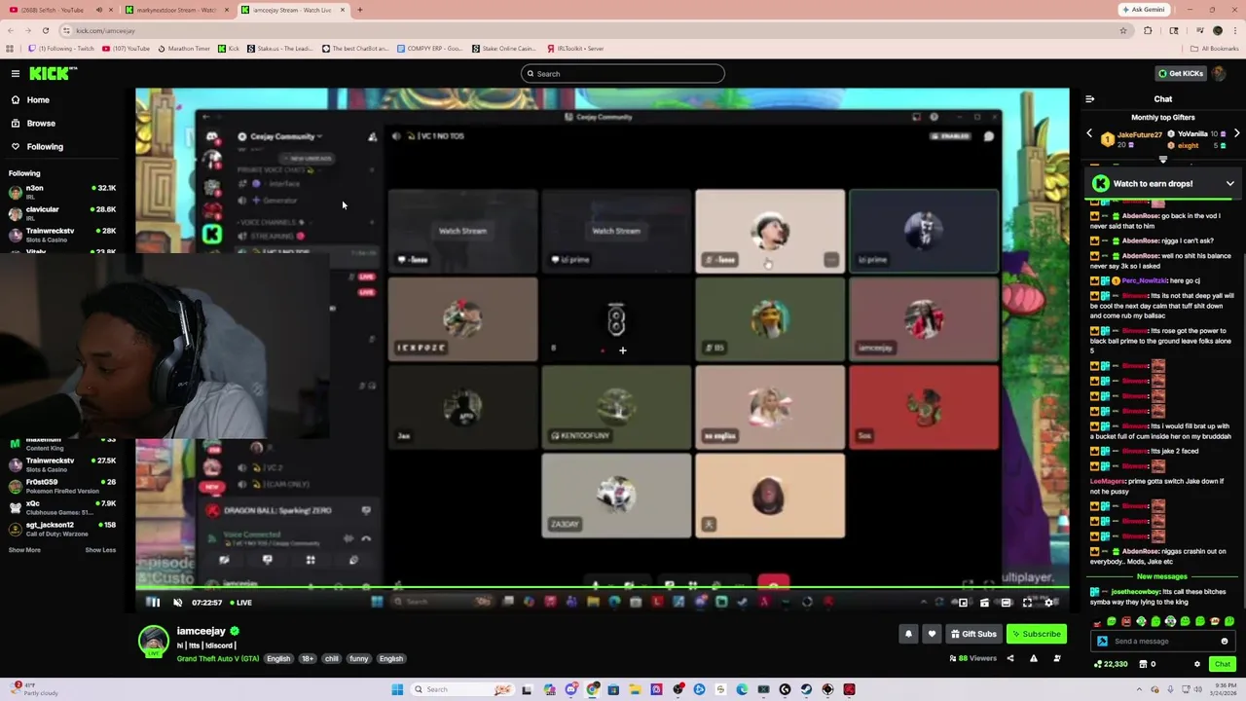Open a new browser tab
This screenshot has height=701, width=1246.
(359, 10)
